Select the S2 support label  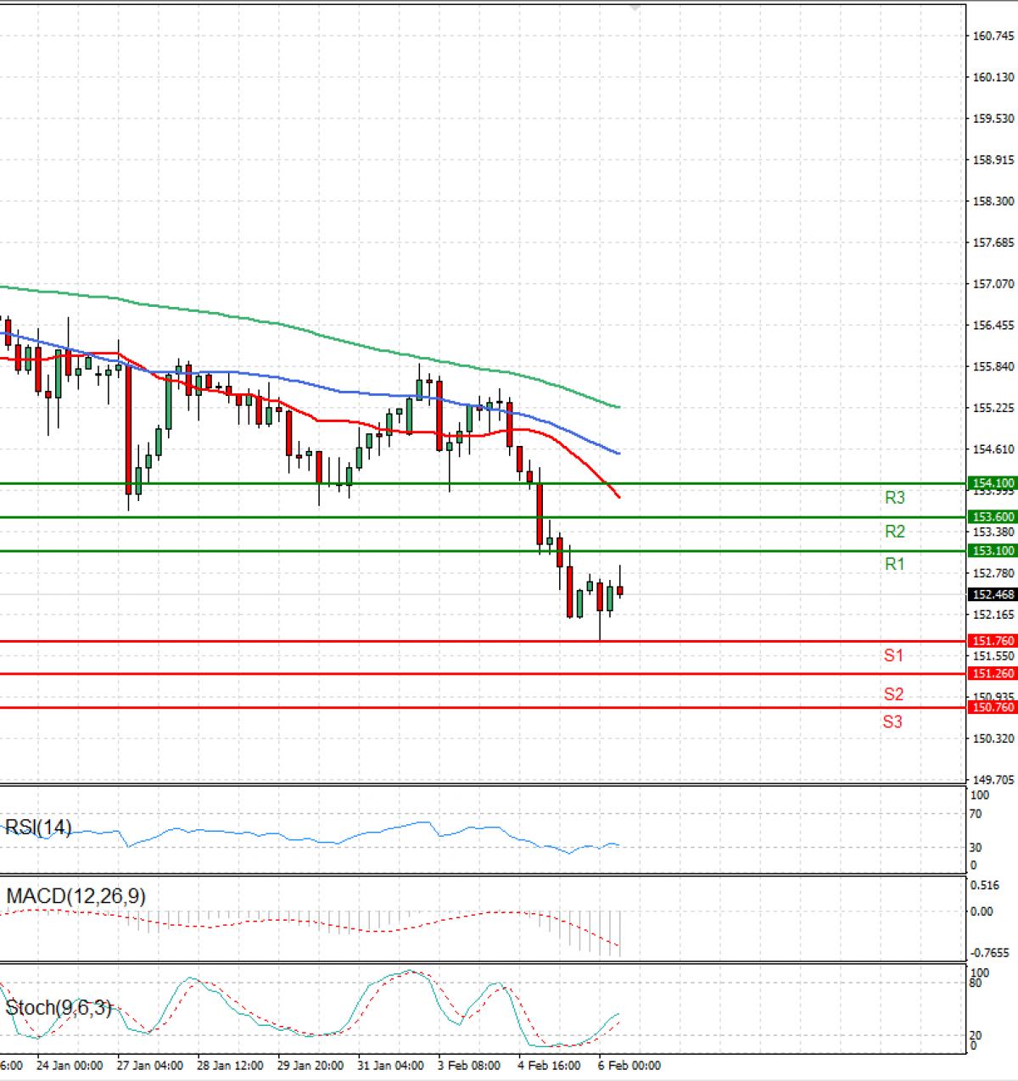pos(893,694)
